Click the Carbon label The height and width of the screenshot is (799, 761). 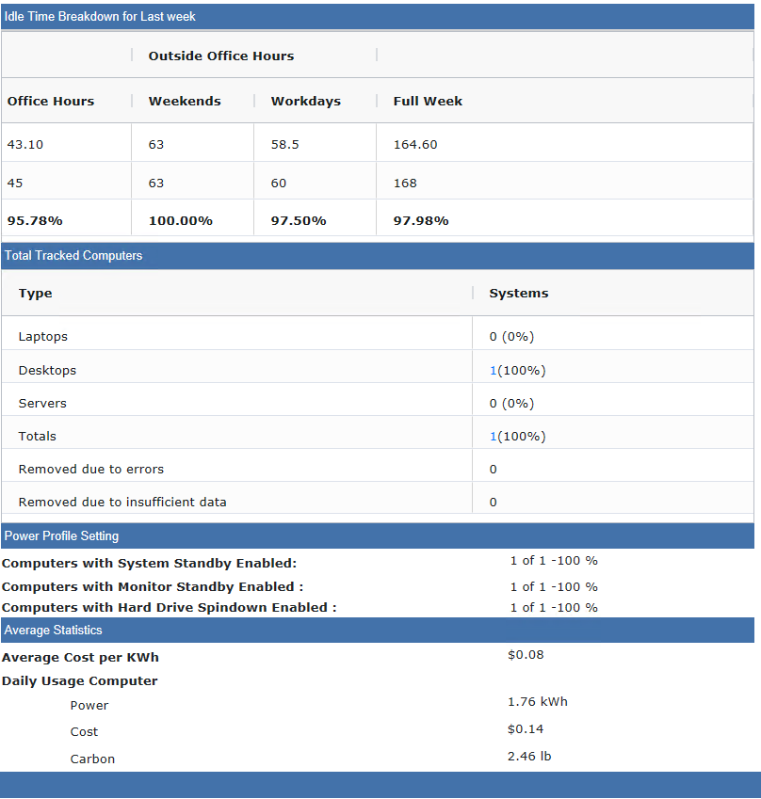coord(92,759)
